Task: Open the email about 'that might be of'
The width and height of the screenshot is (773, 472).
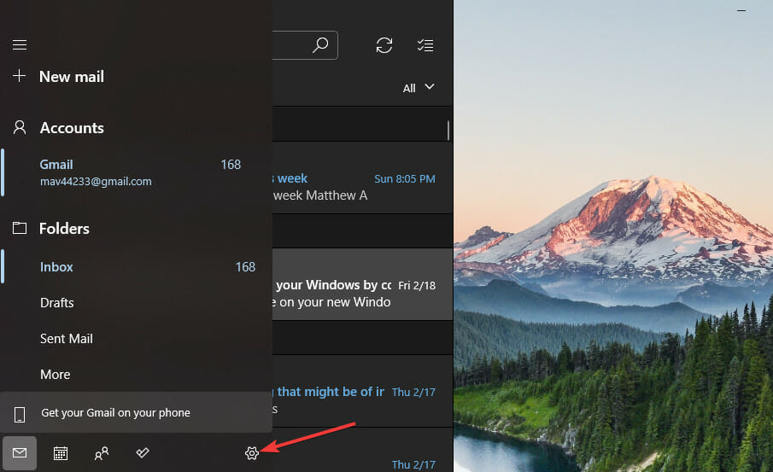Action: click(x=362, y=391)
